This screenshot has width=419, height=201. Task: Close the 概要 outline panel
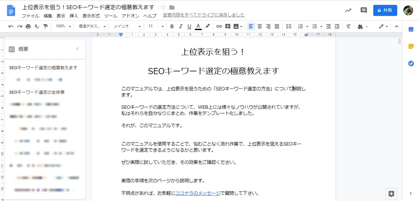(x=77, y=49)
